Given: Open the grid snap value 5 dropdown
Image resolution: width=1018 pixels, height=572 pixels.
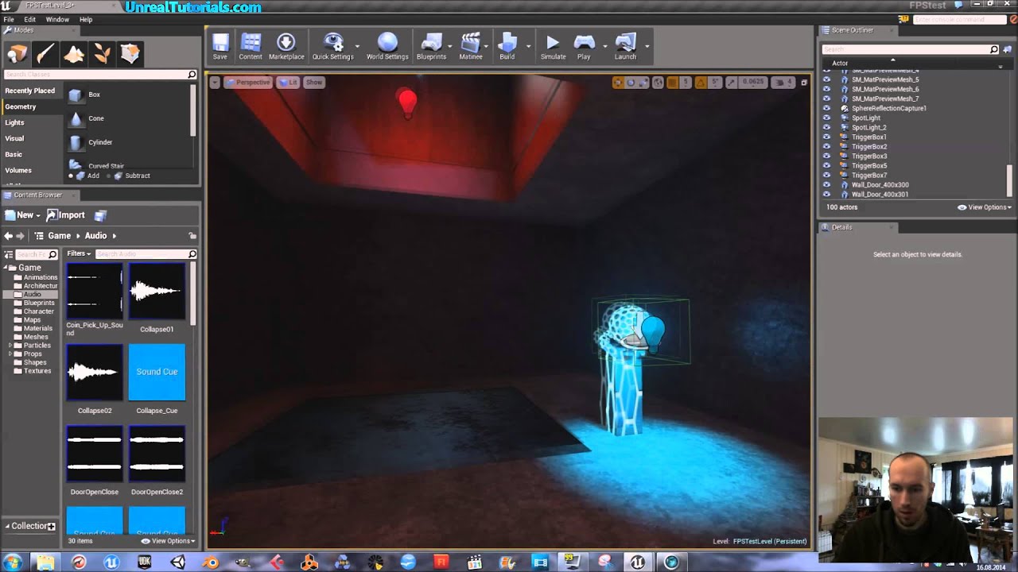Looking at the screenshot, I should click(x=686, y=83).
